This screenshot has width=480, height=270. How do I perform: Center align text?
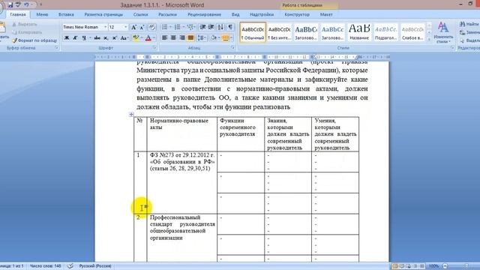(x=173, y=38)
